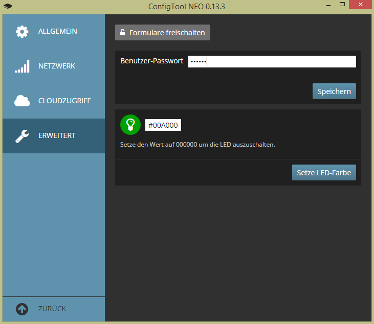374x324 pixels.
Task: Click the green LED light bulb swatch
Action: (x=130, y=125)
